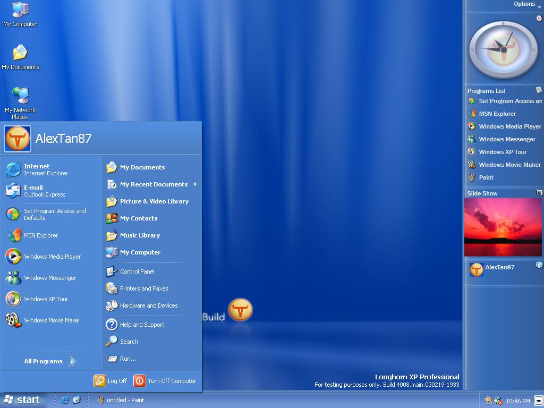Launch Windows Media Player from sidebar list
544x408 pixels.
pyautogui.click(x=504, y=126)
